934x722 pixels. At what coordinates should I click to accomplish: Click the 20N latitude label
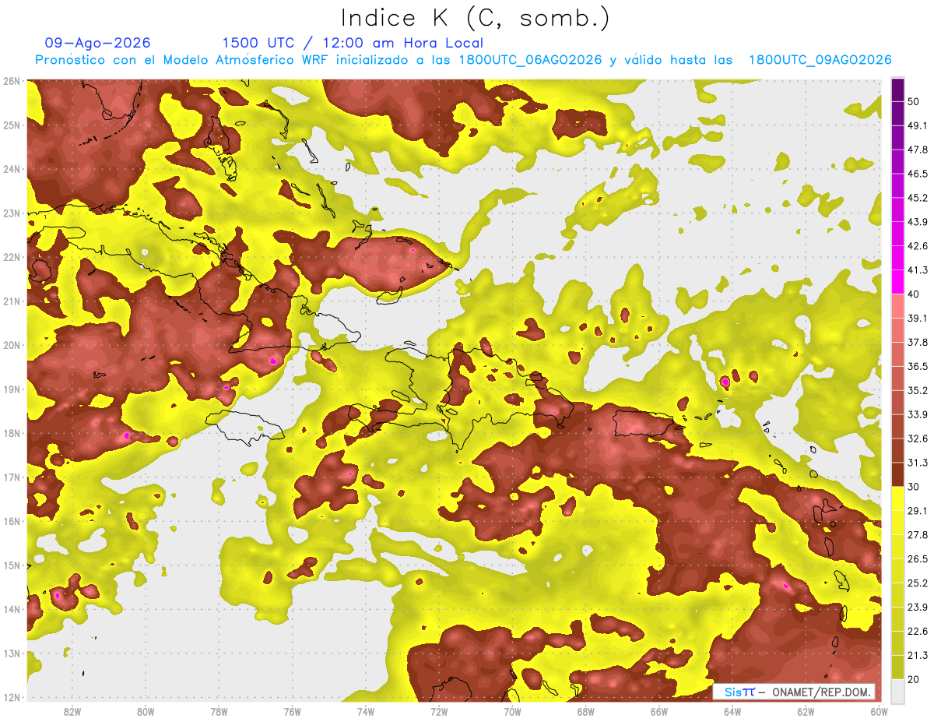tap(11, 345)
